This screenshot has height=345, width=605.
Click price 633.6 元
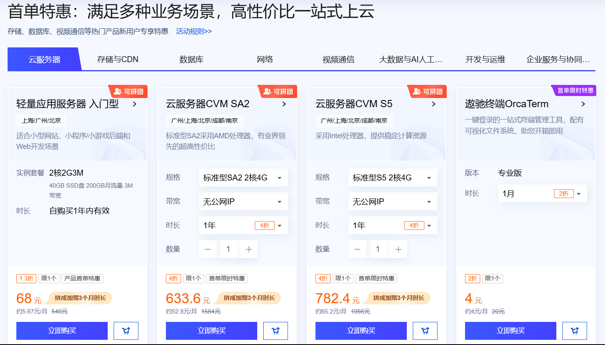click(188, 298)
